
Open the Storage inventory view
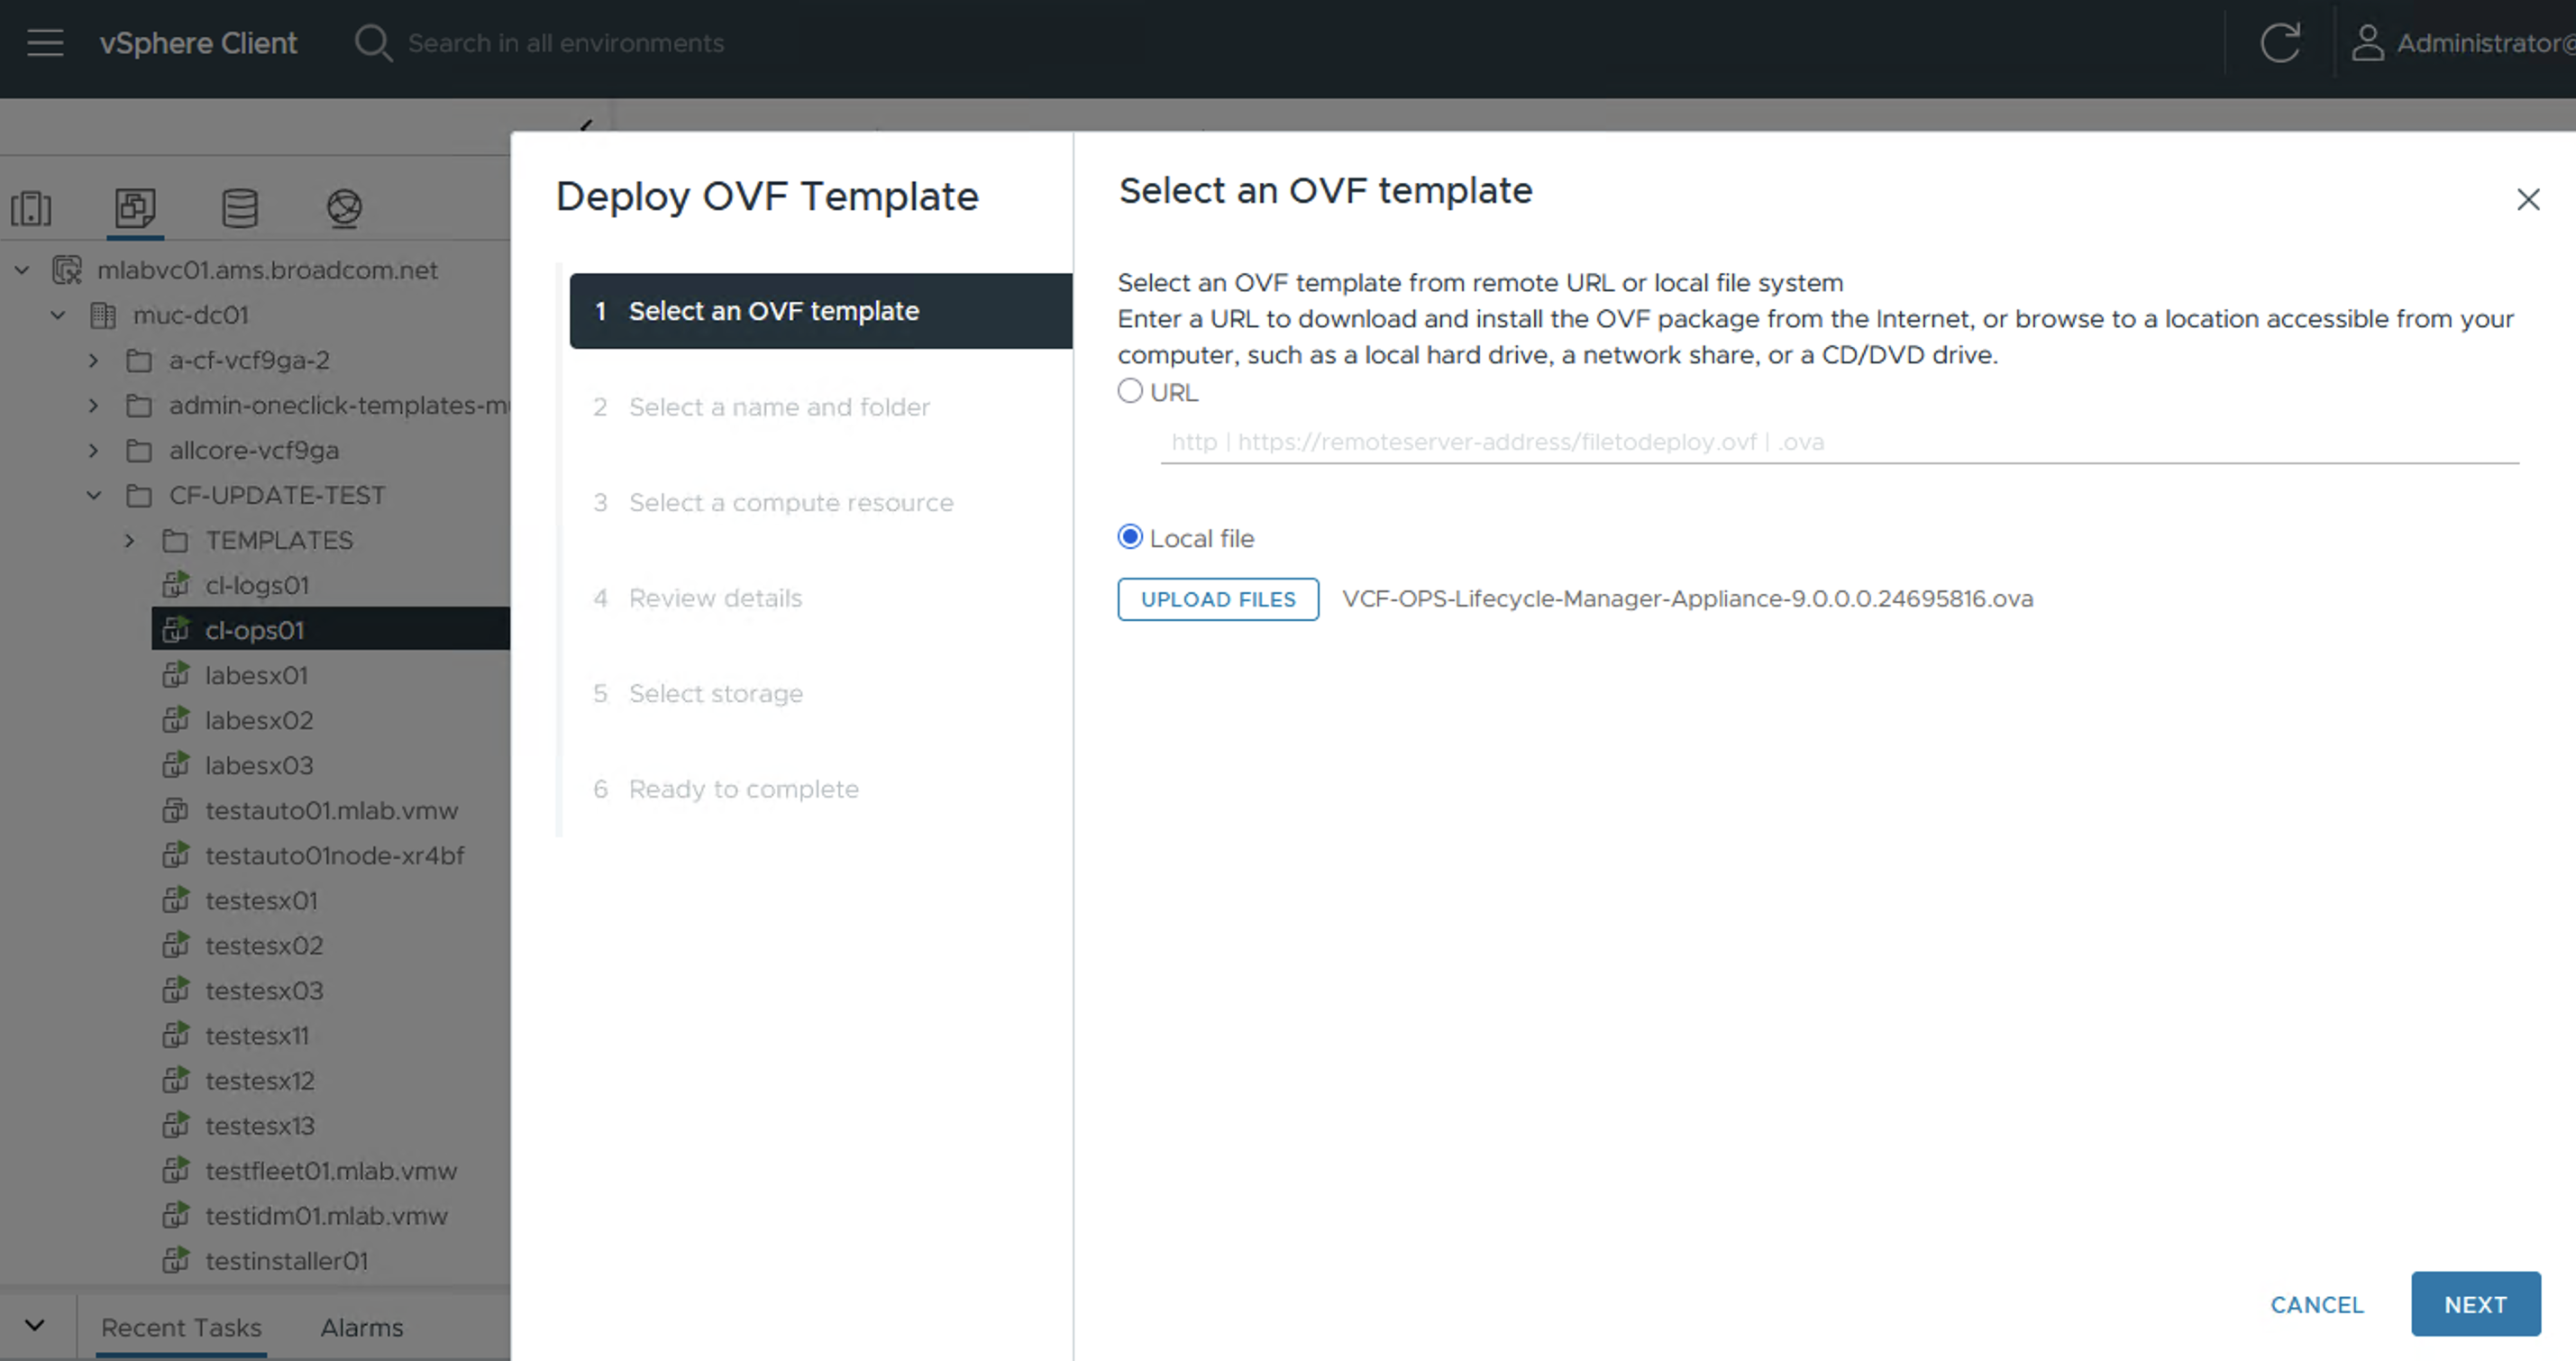[240, 208]
